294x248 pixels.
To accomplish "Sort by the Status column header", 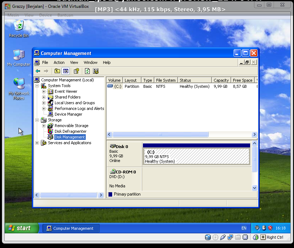I will (x=195, y=80).
